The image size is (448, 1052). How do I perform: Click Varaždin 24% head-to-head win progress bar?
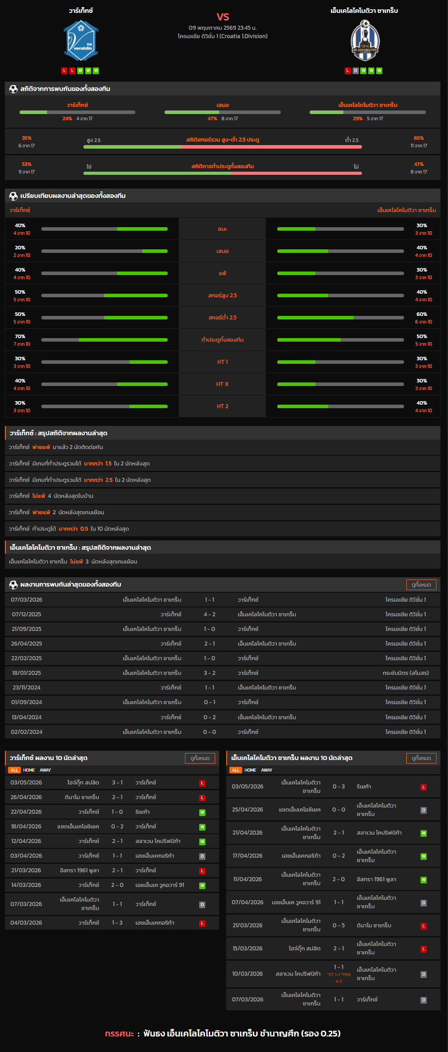coord(77,112)
